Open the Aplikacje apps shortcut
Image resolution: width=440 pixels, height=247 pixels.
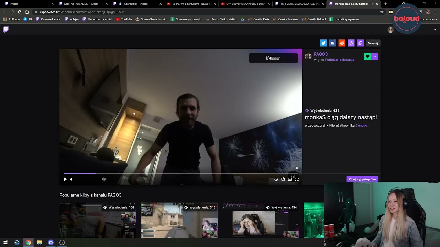(12, 19)
